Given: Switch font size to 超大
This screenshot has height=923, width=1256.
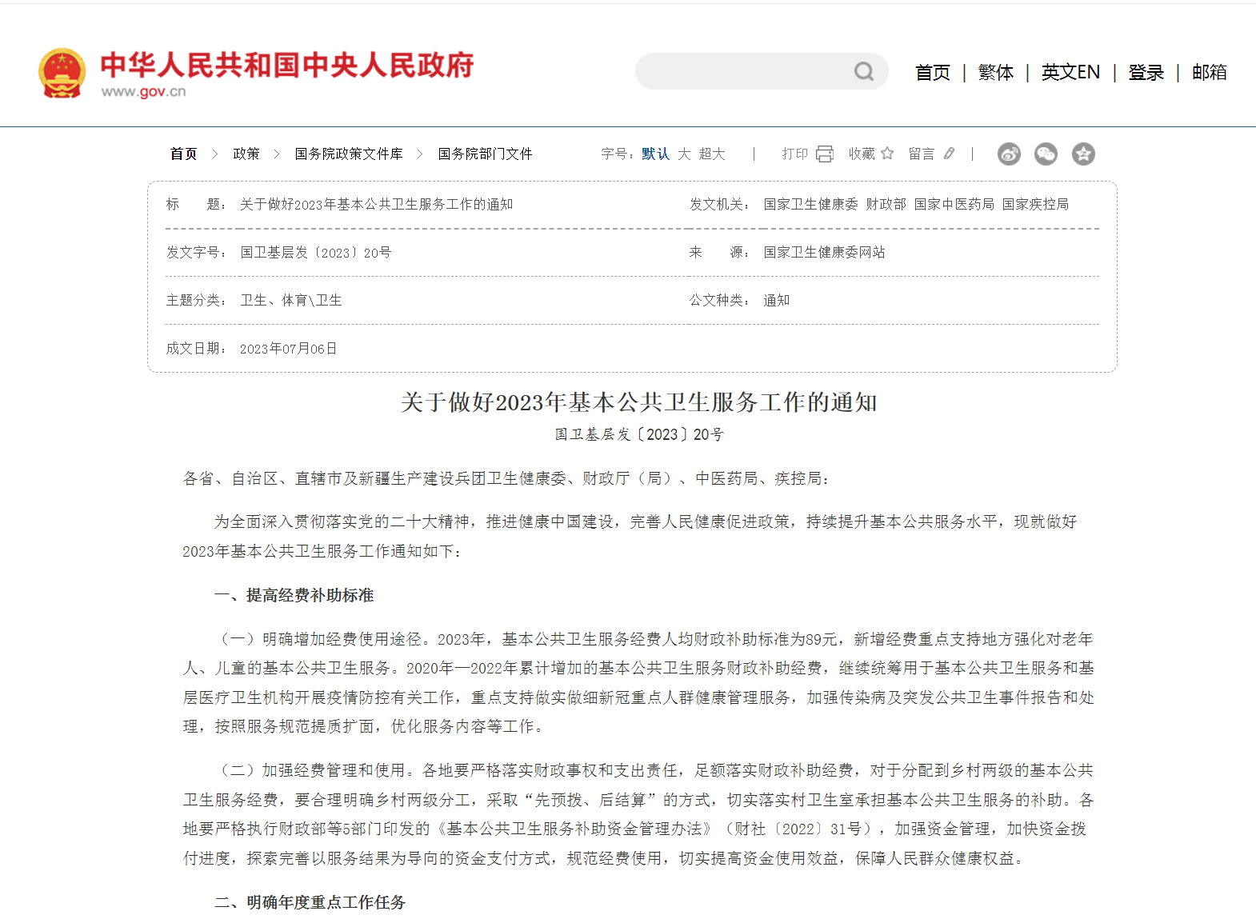Looking at the screenshot, I should [711, 154].
